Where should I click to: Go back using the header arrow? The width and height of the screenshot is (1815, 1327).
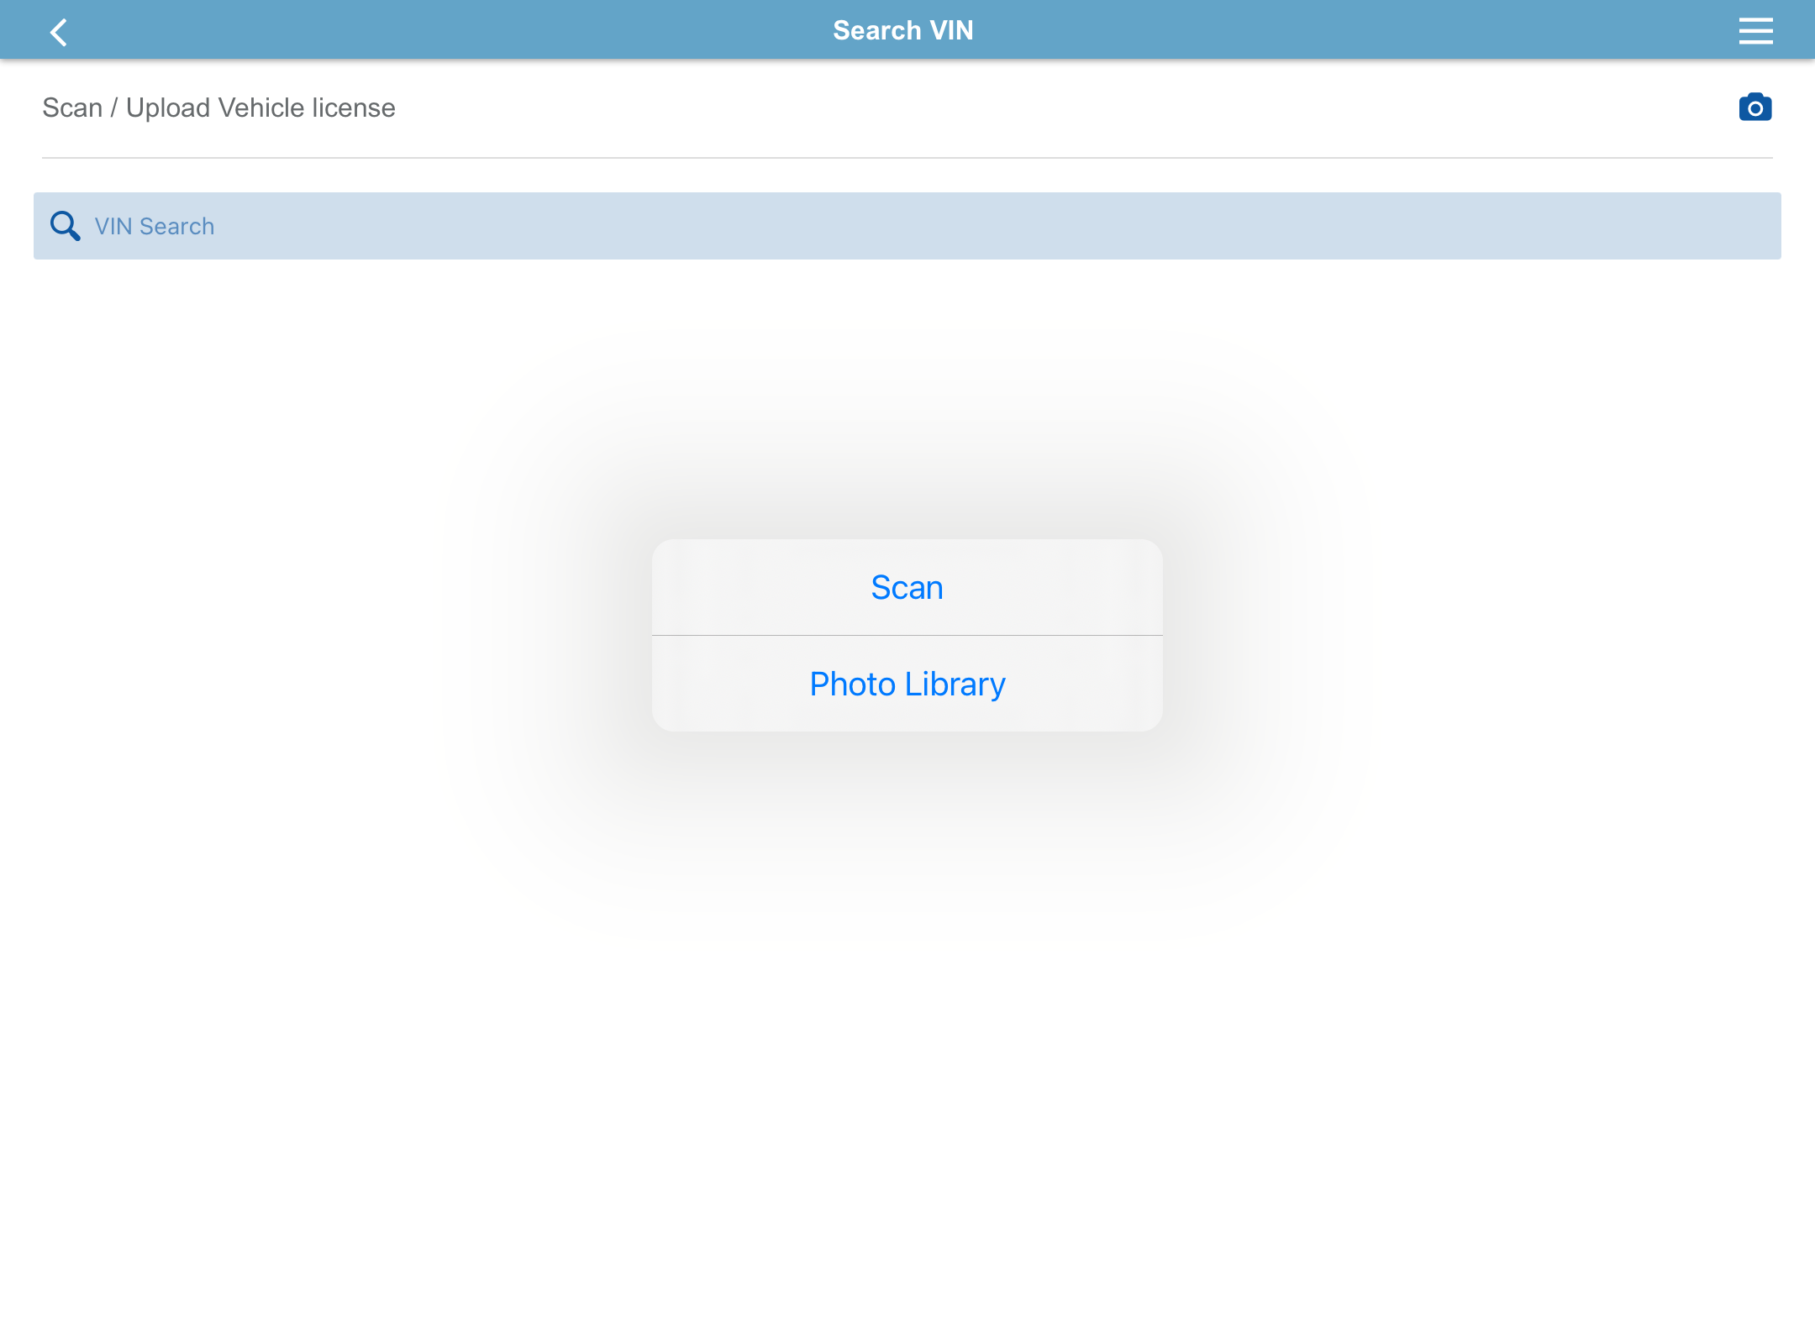(58, 32)
